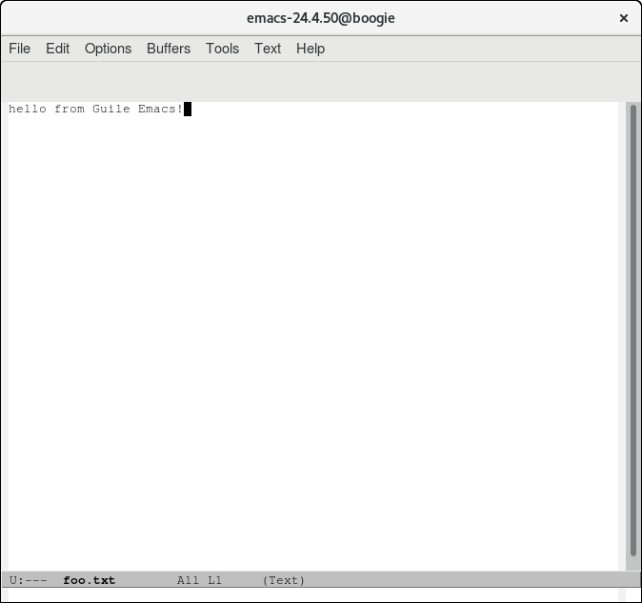This screenshot has width=642, height=603.
Task: Open the Help menu
Action: (x=311, y=49)
